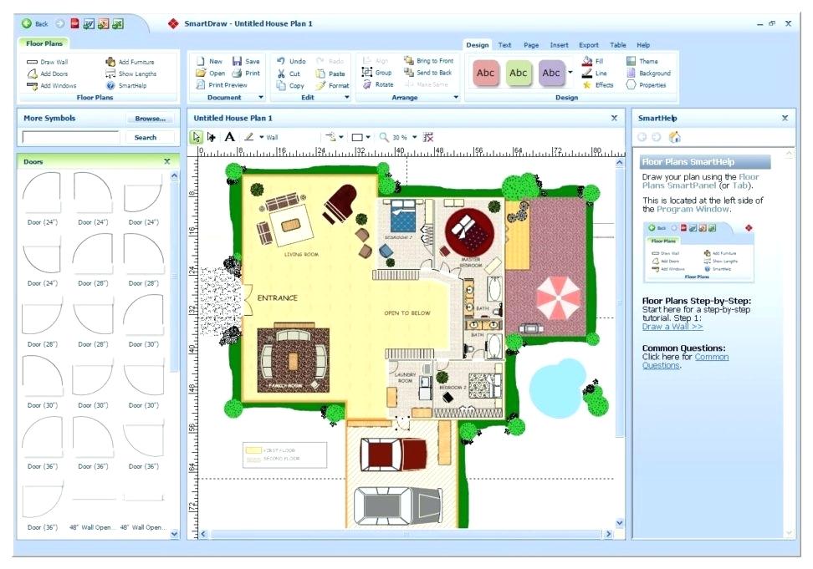This screenshot has width=813, height=569.
Task: Switch to the Insert ribbon tab
Action: (559, 44)
